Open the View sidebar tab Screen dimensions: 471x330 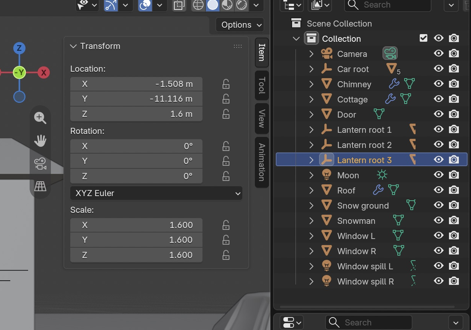point(262,118)
